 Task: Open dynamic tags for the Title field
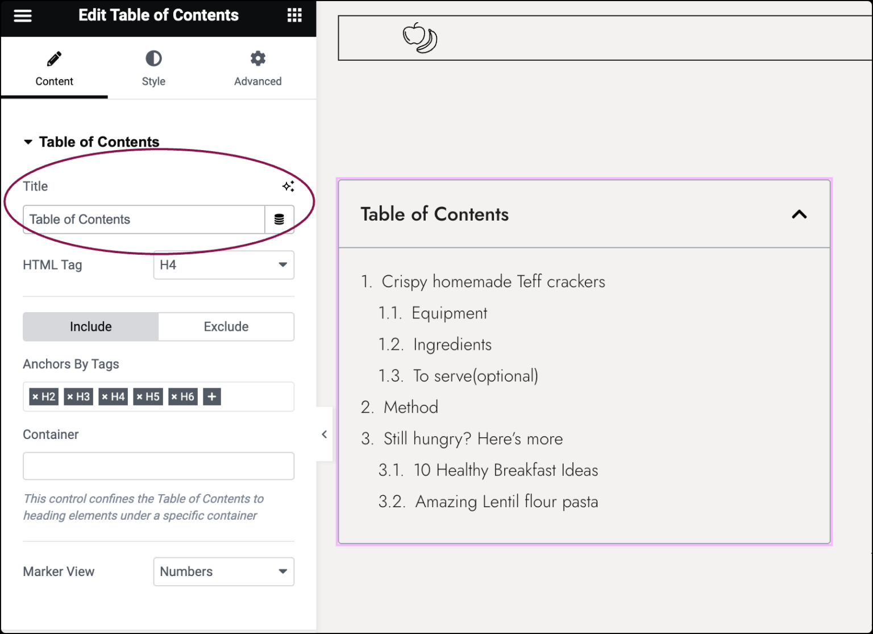coord(279,219)
